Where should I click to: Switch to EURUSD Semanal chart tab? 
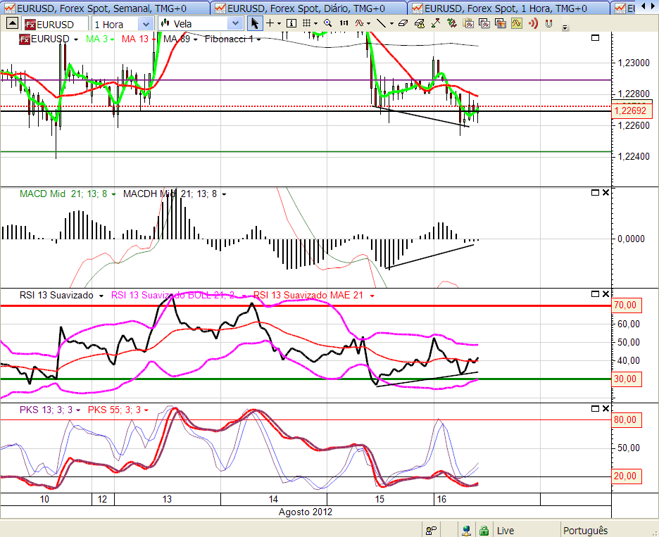(x=105, y=8)
